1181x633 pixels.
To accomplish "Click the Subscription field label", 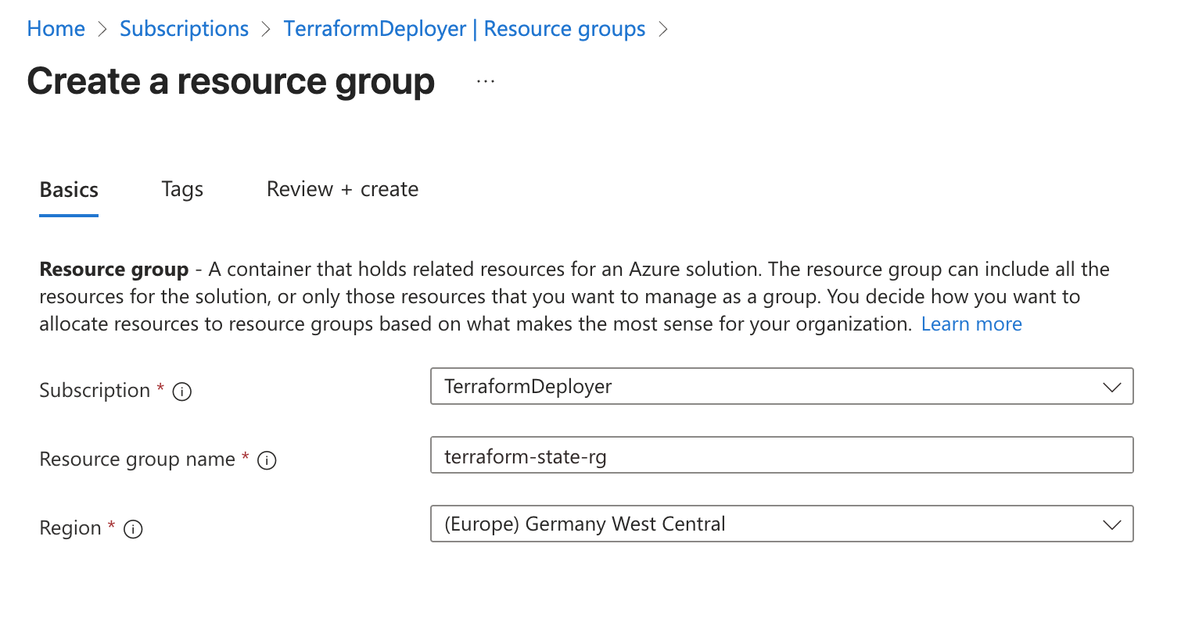I will click(95, 391).
